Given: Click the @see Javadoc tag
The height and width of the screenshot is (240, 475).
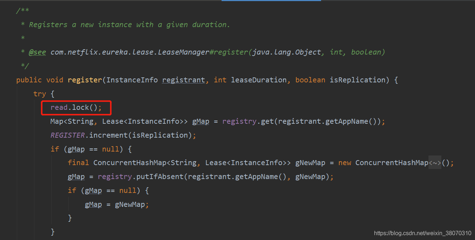Looking at the screenshot, I should point(37,52).
